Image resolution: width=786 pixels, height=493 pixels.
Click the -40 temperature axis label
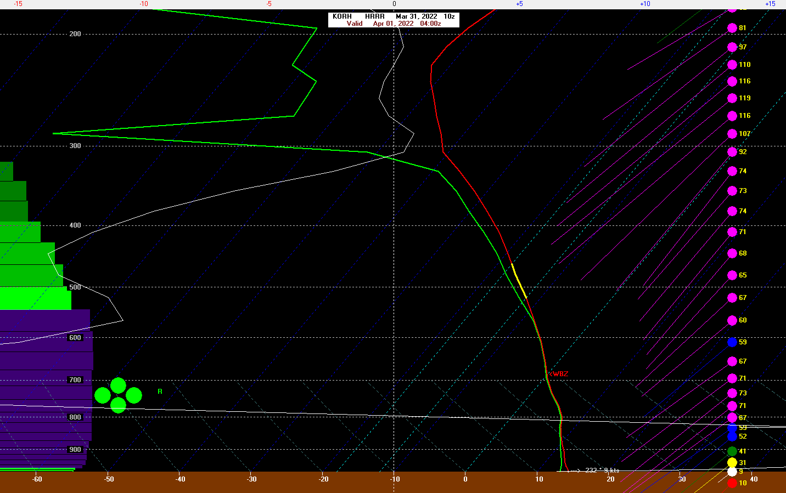[180, 479]
